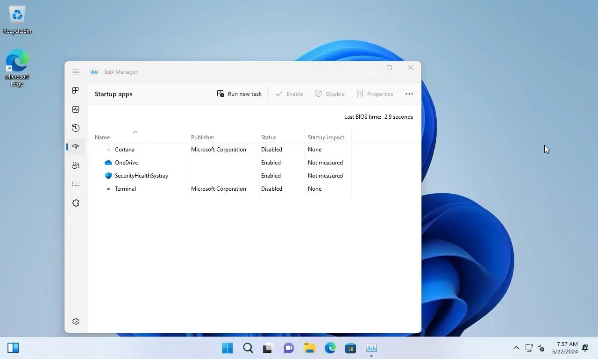Click the Cortana row's small icon
The height and width of the screenshot is (359, 598).
(108, 150)
